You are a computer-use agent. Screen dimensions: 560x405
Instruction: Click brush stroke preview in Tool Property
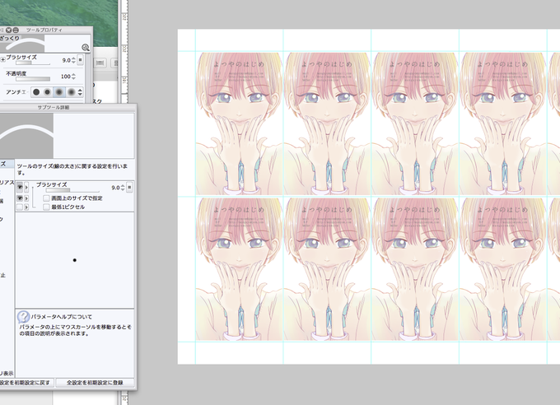tap(22, 44)
